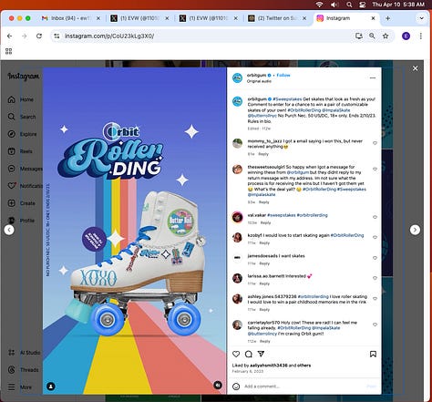Go back in browser history
432x402 pixels.
pos(10,36)
